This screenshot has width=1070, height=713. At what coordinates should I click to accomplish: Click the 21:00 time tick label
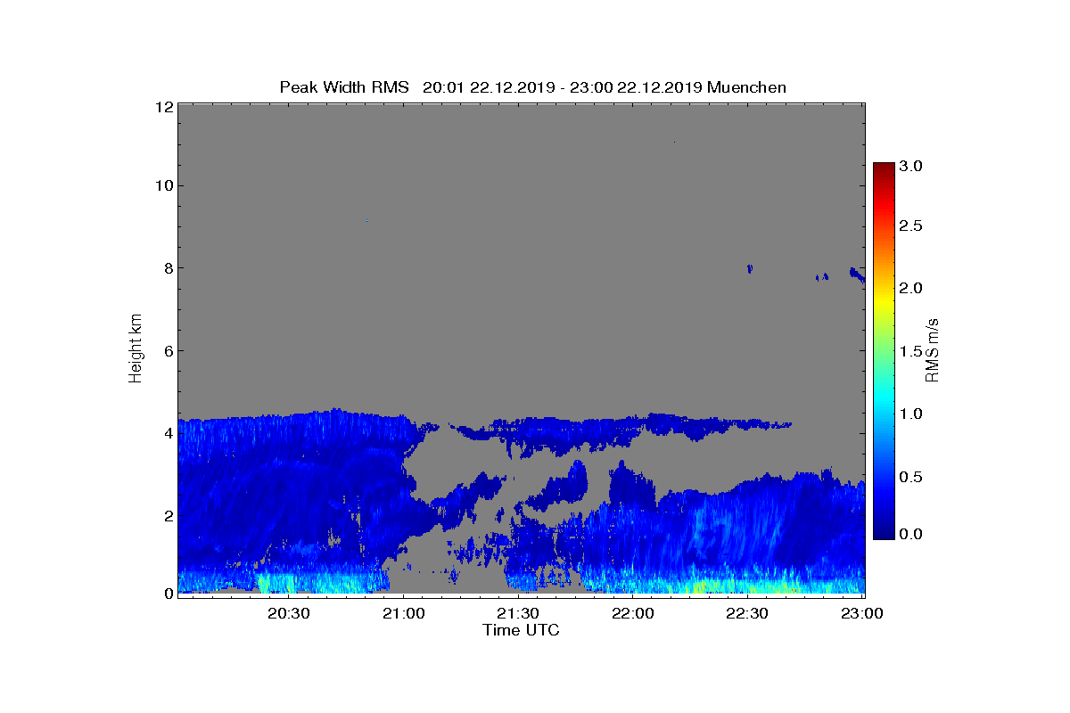click(403, 613)
